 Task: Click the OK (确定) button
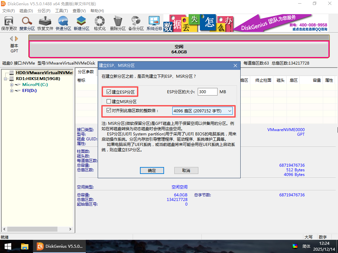[152, 170]
